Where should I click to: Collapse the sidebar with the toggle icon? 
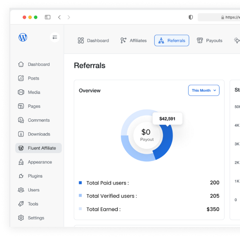[x=55, y=37]
